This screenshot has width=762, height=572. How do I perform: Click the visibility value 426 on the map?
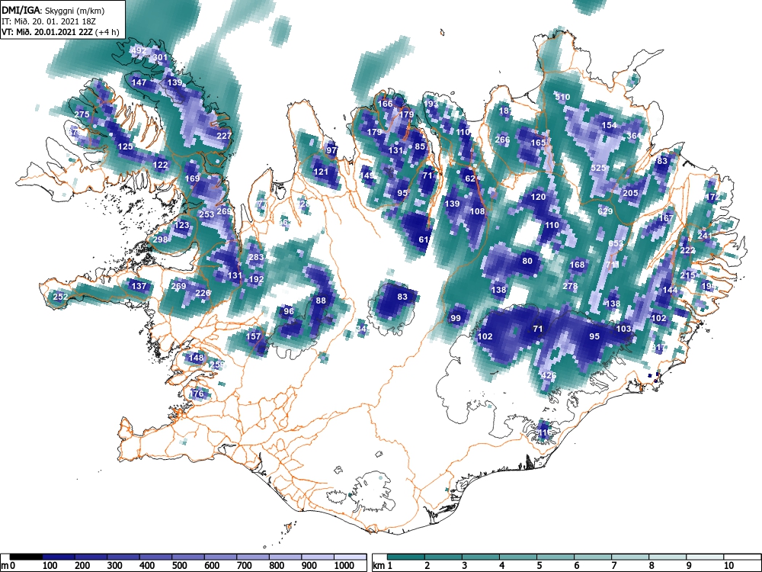(548, 375)
